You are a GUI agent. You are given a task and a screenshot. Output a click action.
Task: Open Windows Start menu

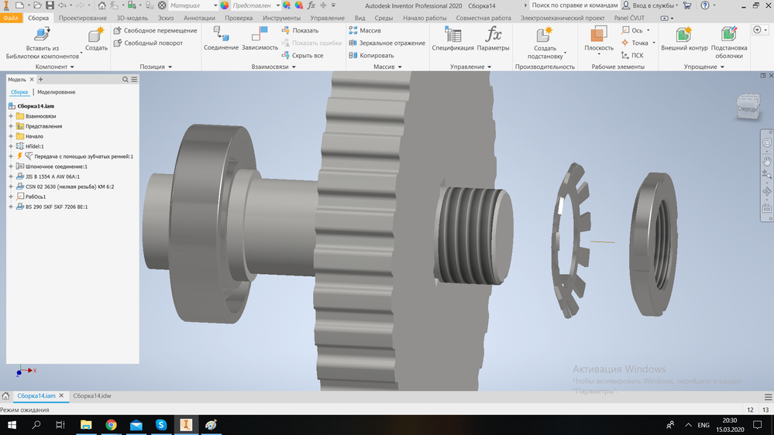[x=12, y=425]
